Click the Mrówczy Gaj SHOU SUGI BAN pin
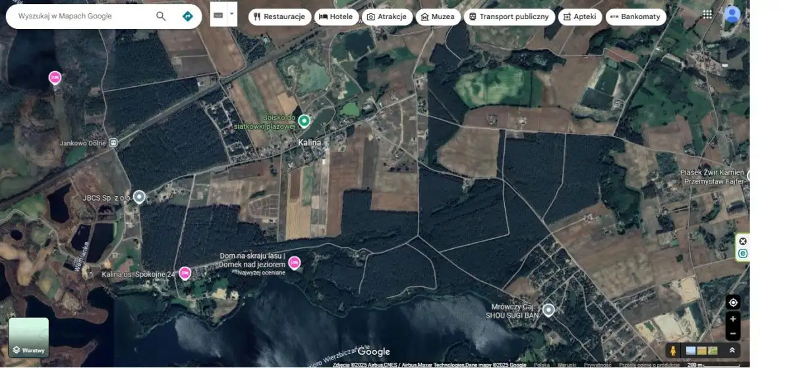Screen dimensions: 791x368 [x=548, y=309]
